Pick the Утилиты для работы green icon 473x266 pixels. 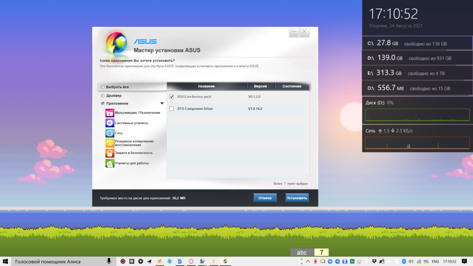click(110, 163)
